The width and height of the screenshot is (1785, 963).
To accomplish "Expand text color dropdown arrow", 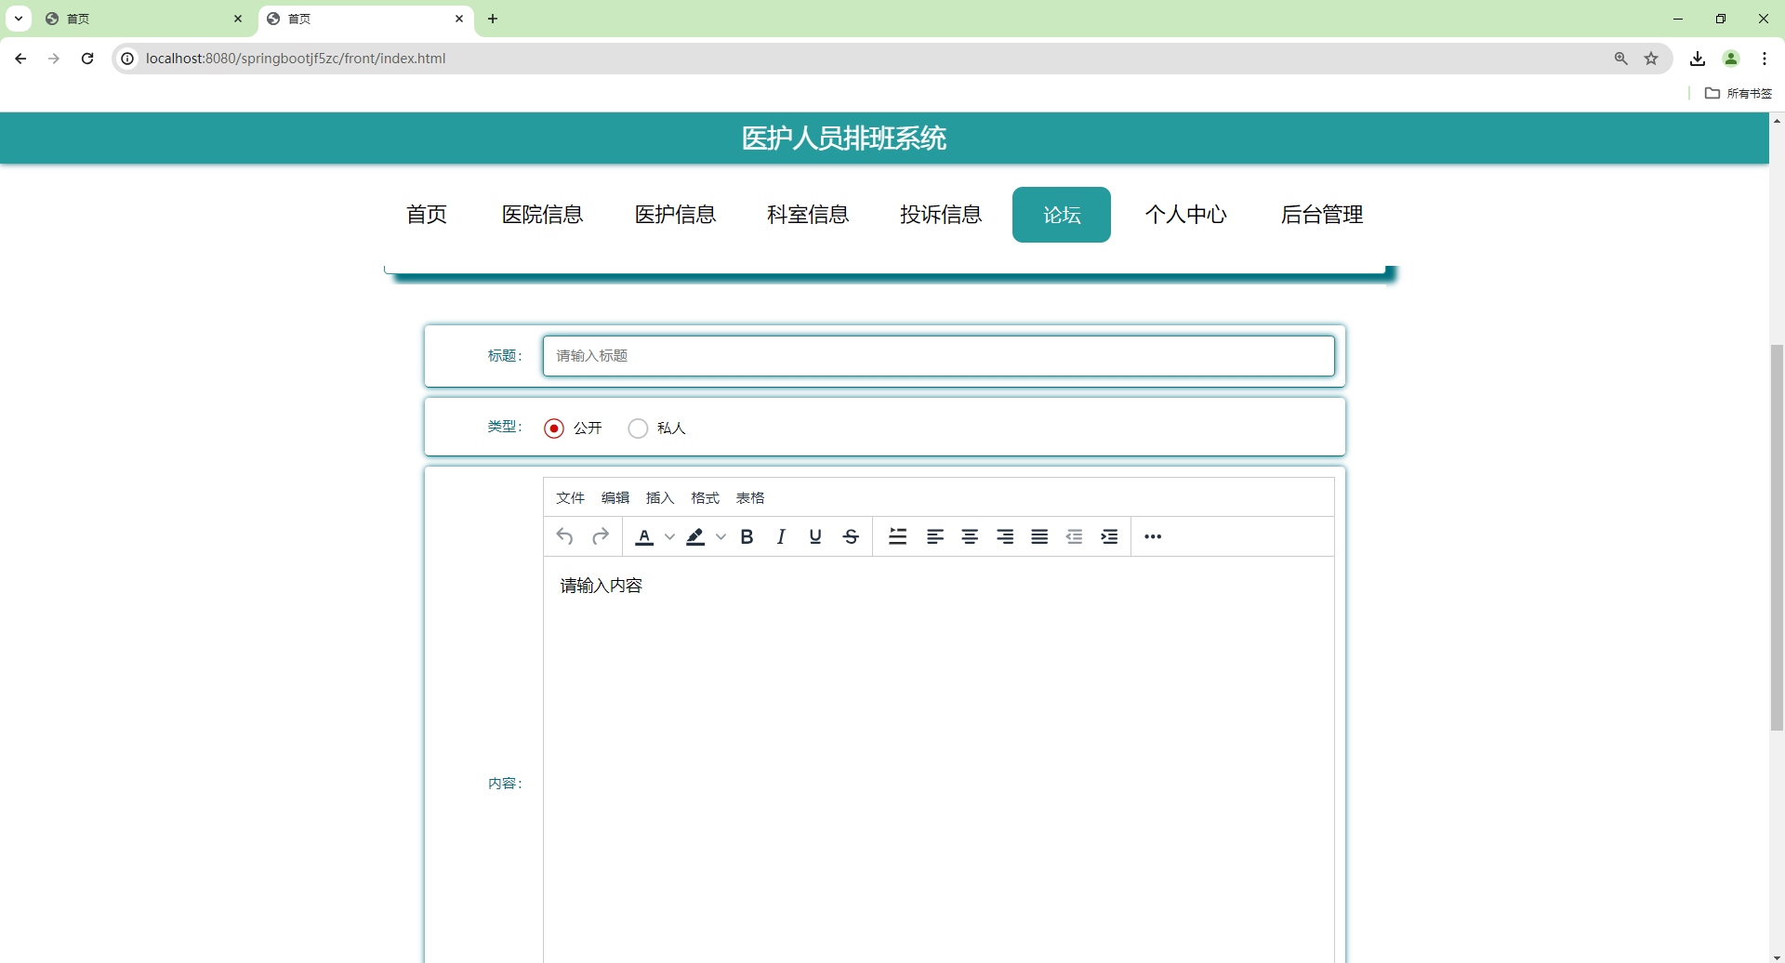I will click(x=669, y=536).
